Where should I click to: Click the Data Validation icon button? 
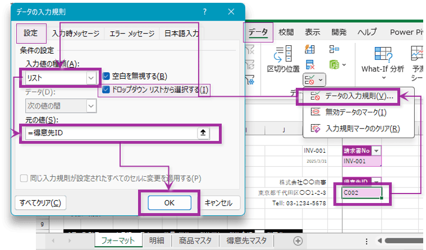pyautogui.click(x=309, y=80)
